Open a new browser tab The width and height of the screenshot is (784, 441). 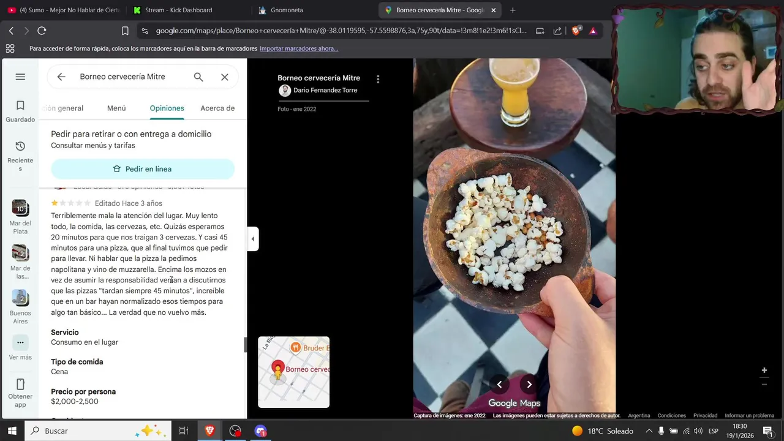(x=513, y=10)
